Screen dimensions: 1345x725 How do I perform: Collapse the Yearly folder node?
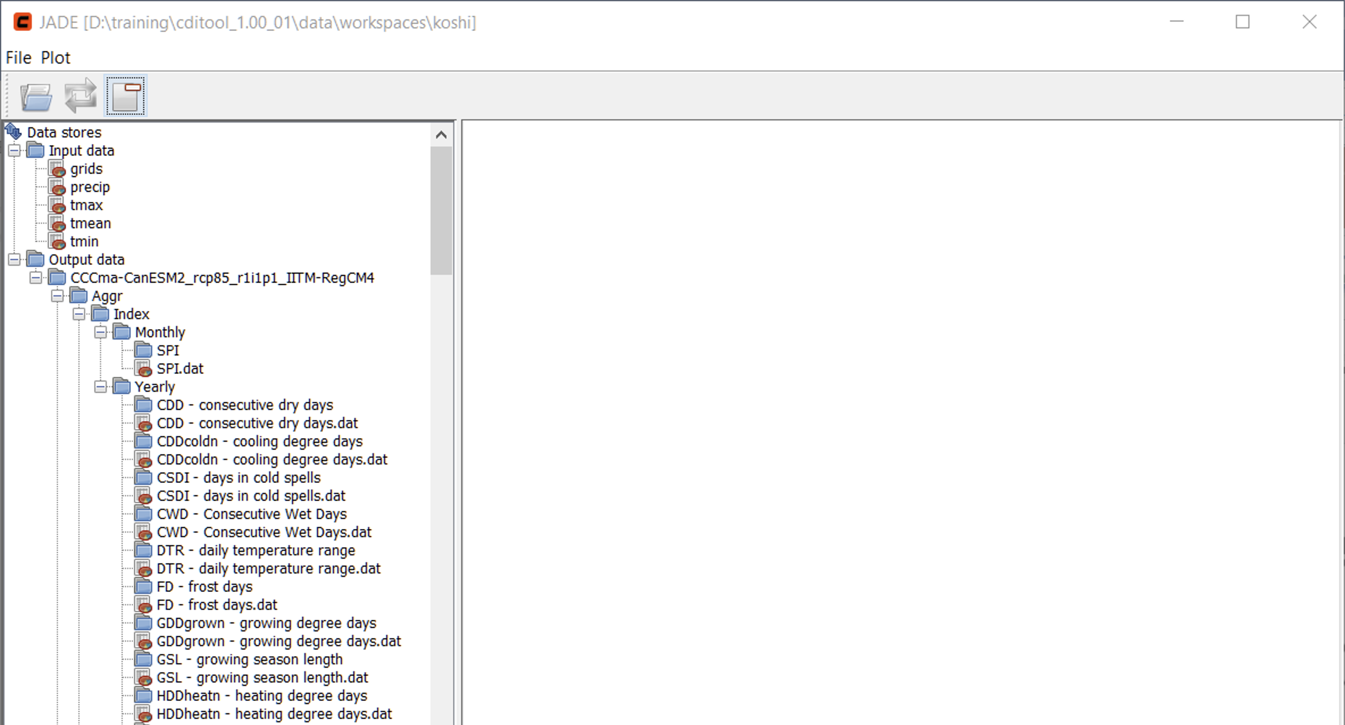coord(100,387)
